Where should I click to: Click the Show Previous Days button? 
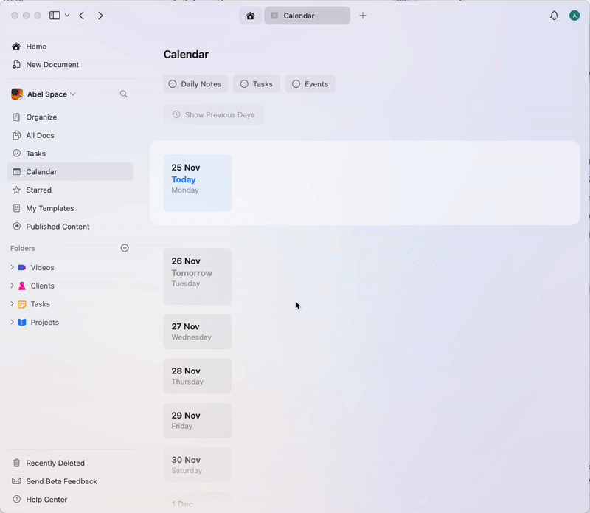214,114
